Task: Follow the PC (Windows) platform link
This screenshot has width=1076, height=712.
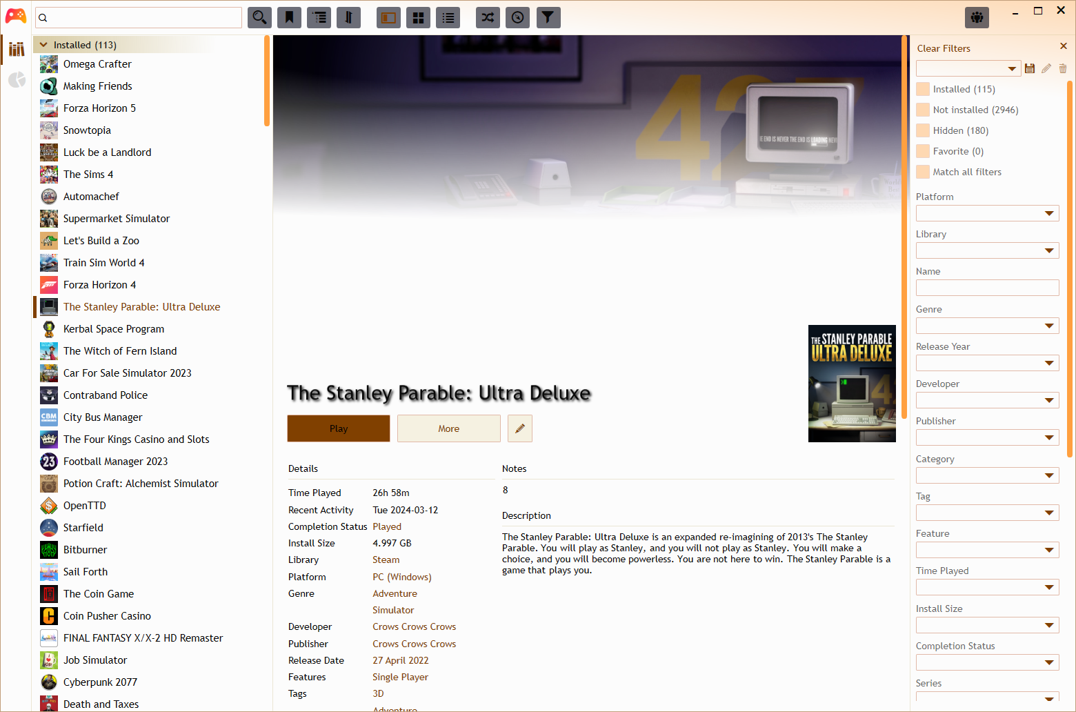Action: tap(402, 577)
